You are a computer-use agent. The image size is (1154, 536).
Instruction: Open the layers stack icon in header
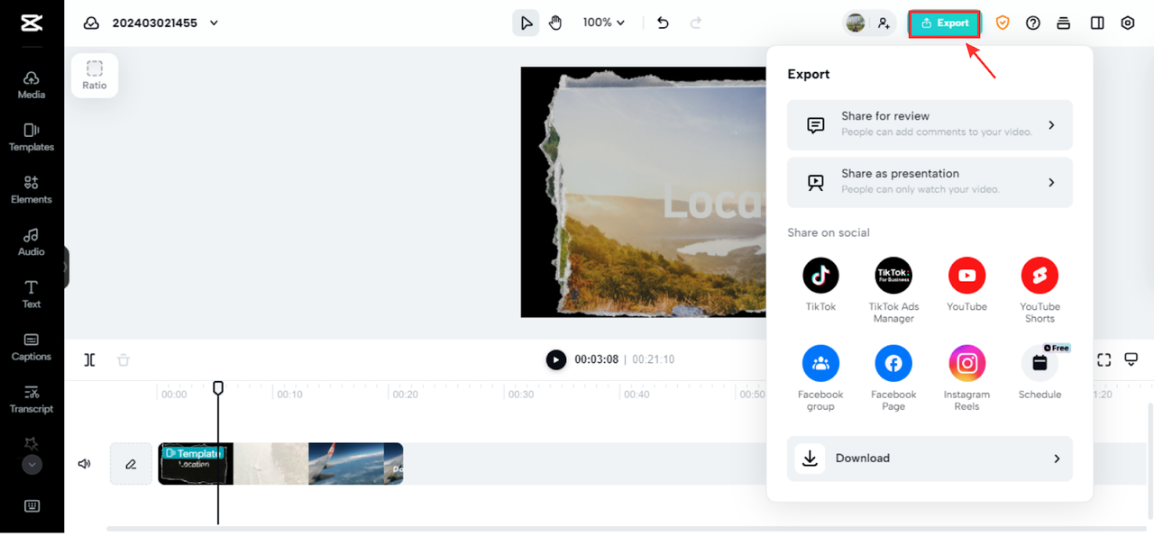click(1064, 23)
